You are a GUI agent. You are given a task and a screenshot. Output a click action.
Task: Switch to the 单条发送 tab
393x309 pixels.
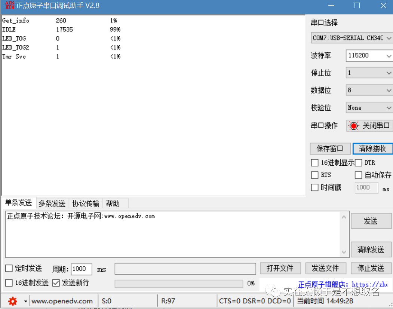(19, 203)
